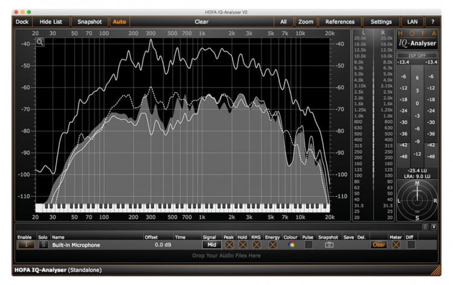This screenshot has width=453, height=285.
Task: Click the Del. column header
Action: pos(361,237)
